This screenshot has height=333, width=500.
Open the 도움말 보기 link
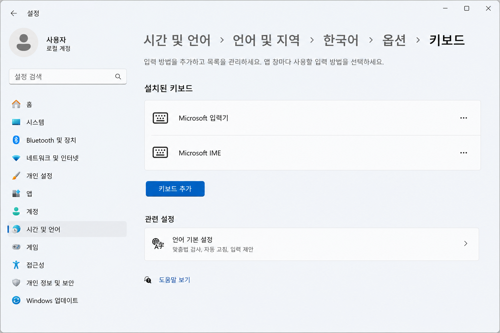point(174,280)
